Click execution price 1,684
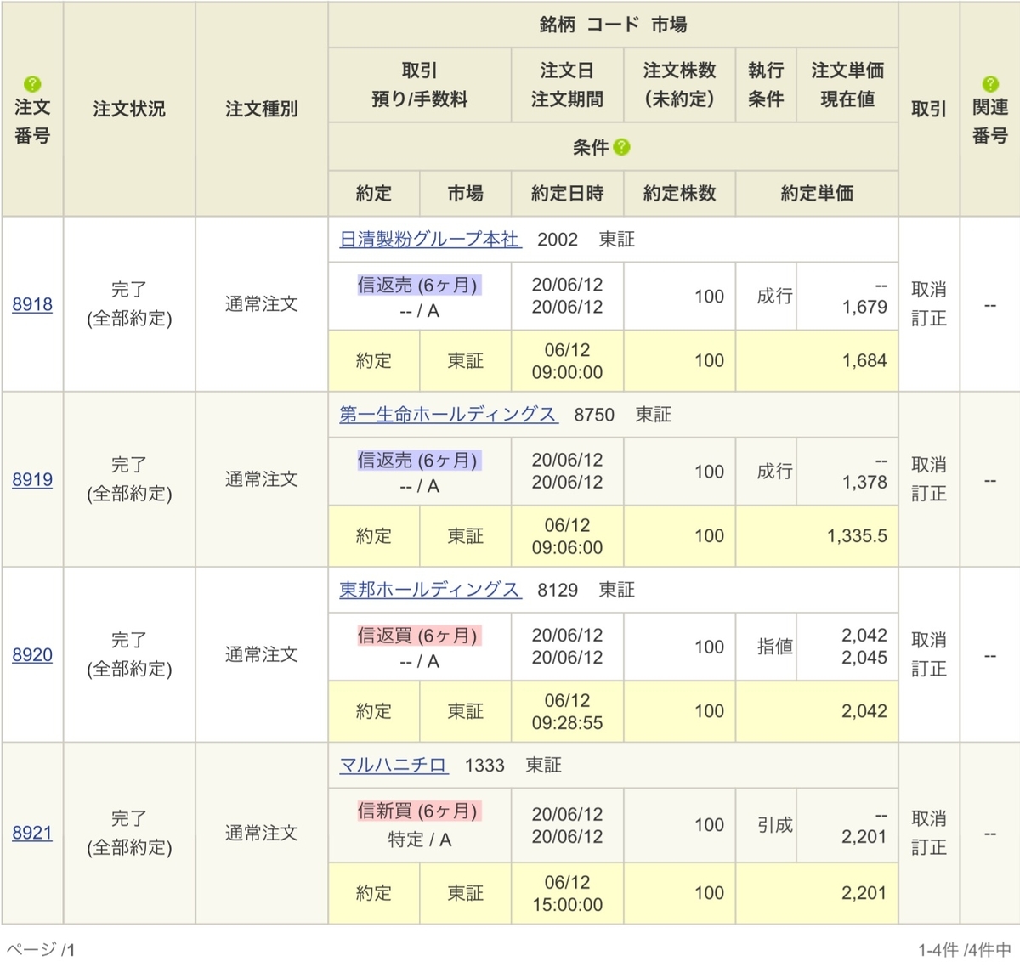The image size is (1020, 967). (x=864, y=360)
